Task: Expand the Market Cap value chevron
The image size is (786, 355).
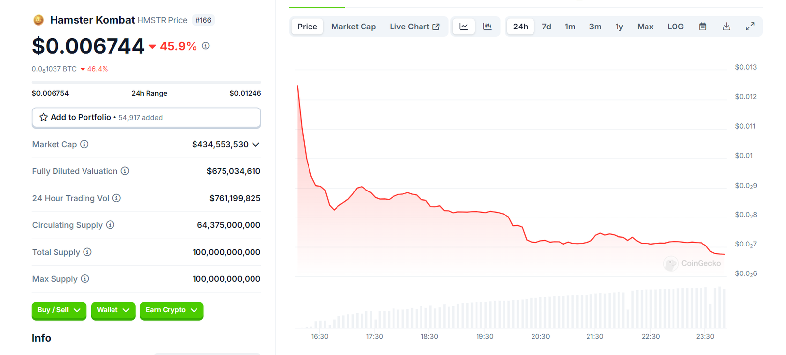Action: (x=256, y=145)
